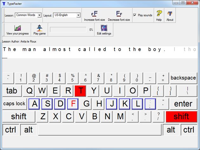Click the M key
The image size is (200, 150).
[120, 117]
